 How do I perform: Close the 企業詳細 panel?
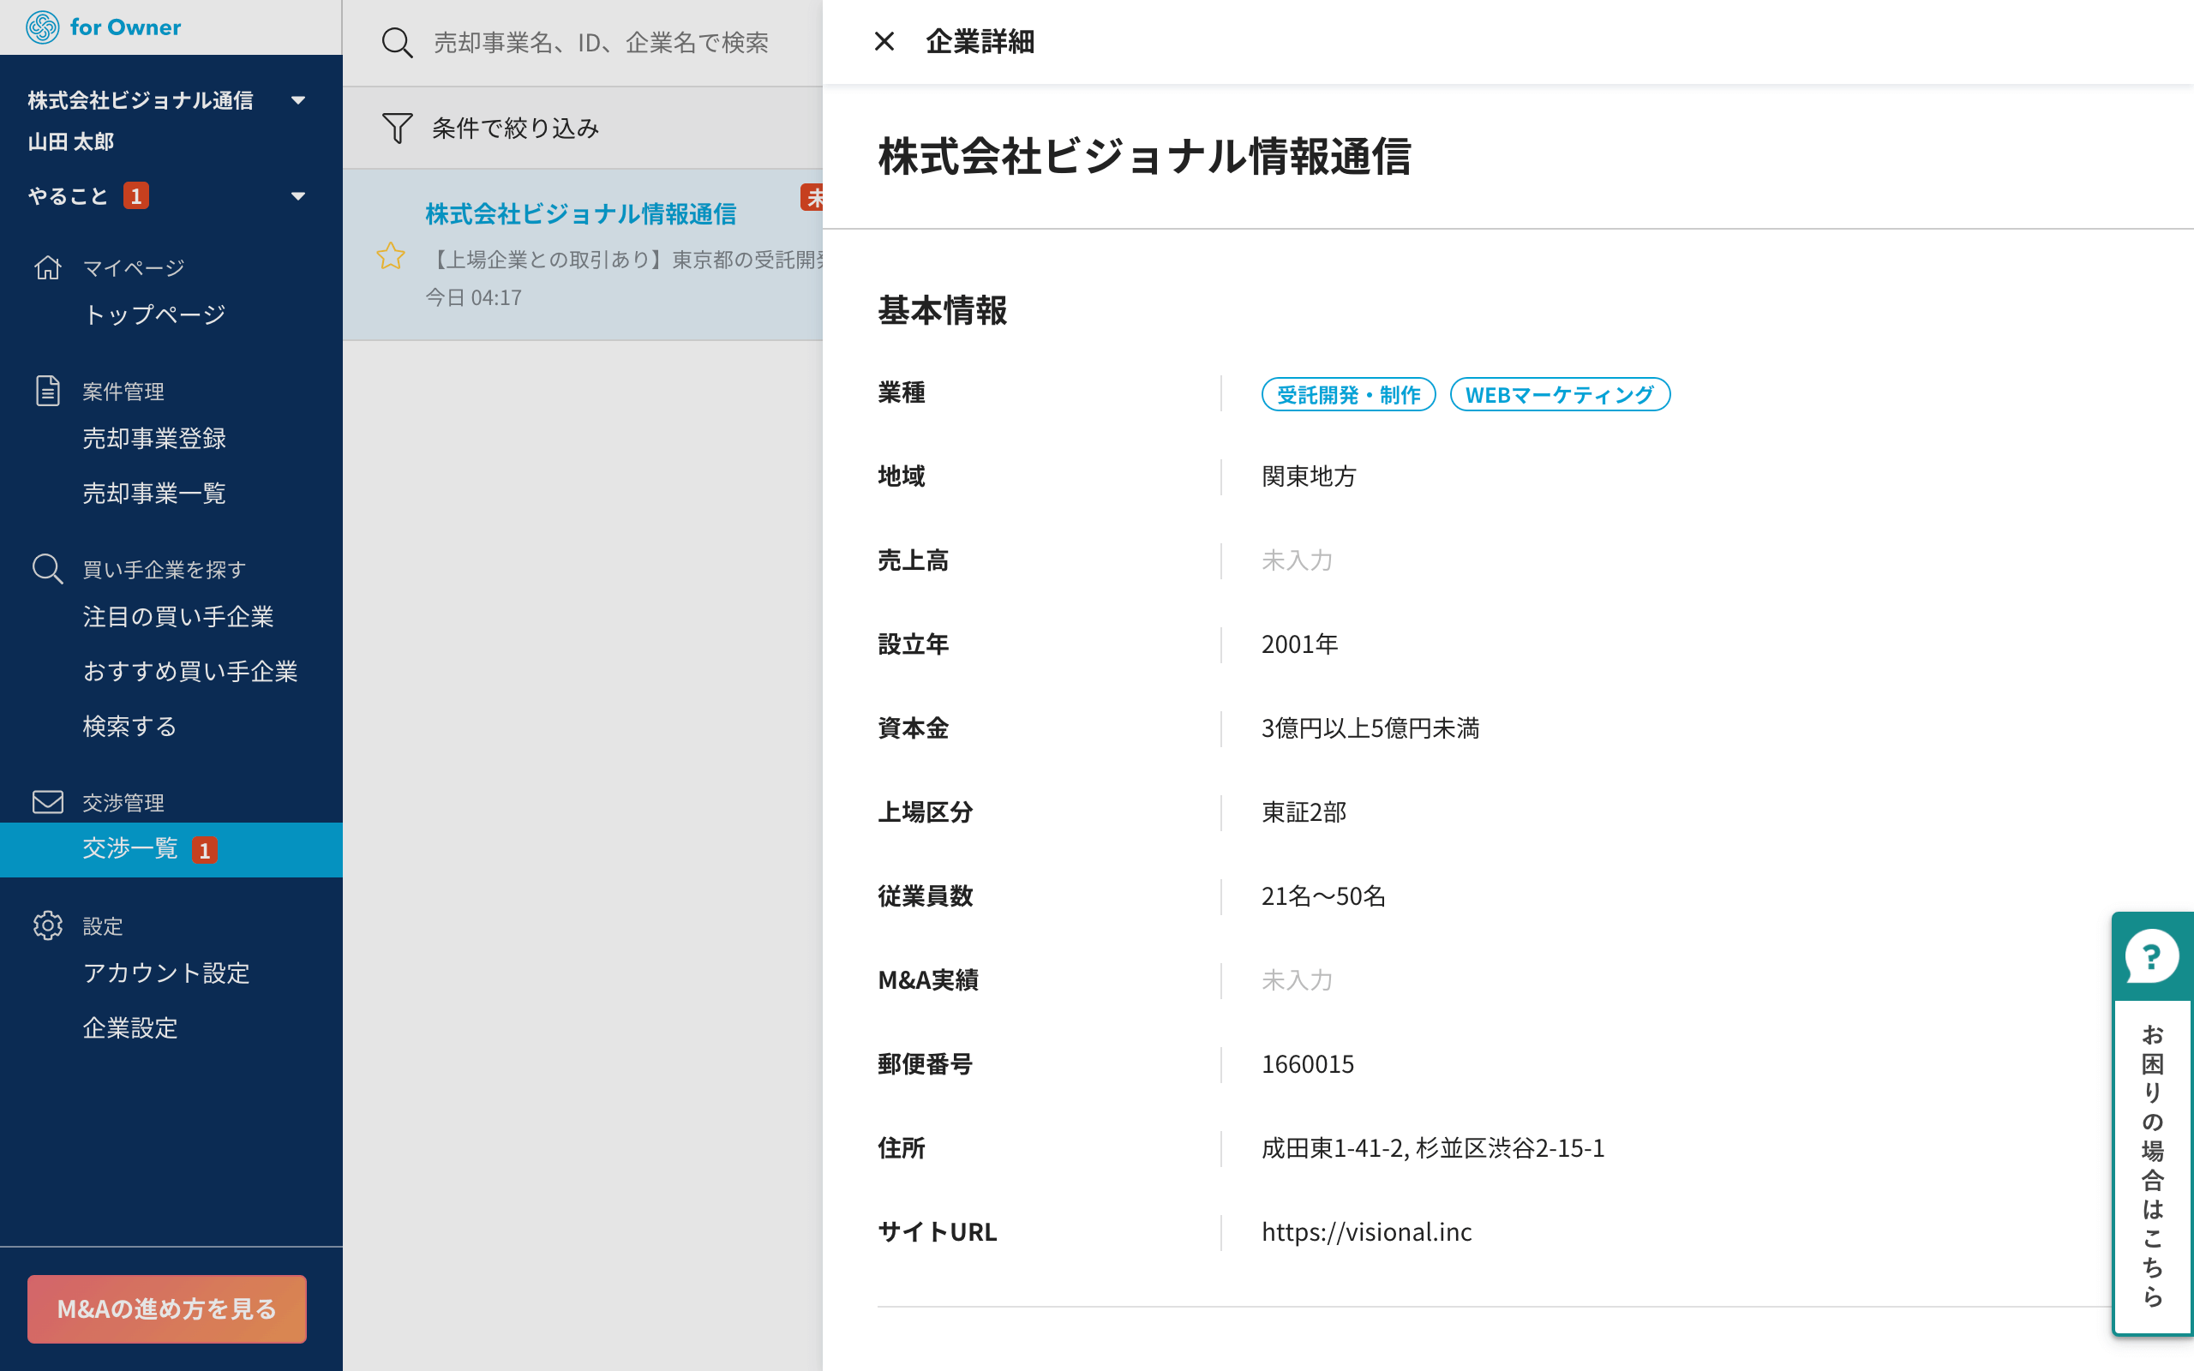(884, 42)
